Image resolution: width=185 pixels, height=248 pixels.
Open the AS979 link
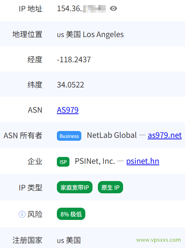click(68, 110)
